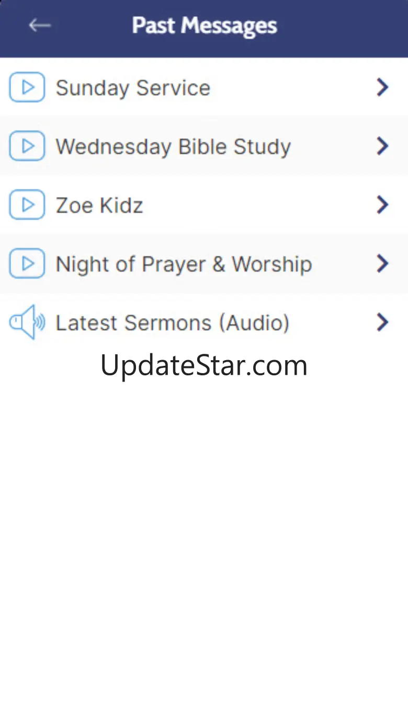Go back using the left arrow

coord(40,25)
